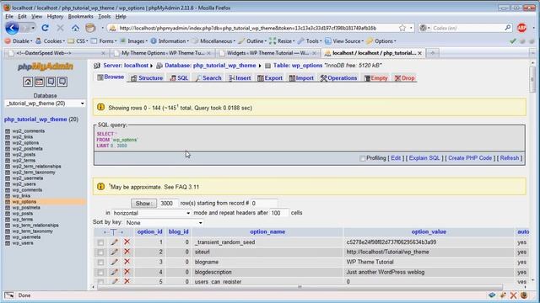Open the Sort by key dropdown
This screenshot has height=303, width=540.
coord(164,222)
